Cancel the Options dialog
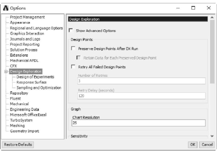This screenshot has width=217, height=151. pyautogui.click(x=207, y=145)
